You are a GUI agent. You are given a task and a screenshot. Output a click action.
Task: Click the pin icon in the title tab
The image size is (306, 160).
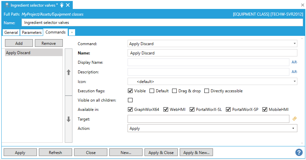pos(62,5)
